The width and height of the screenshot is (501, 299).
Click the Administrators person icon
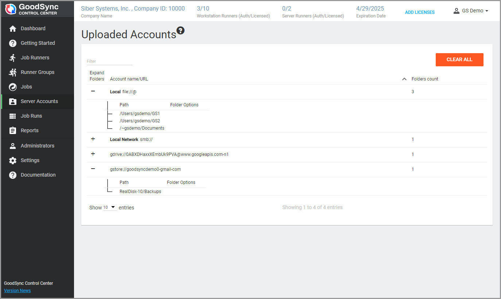(x=13, y=146)
